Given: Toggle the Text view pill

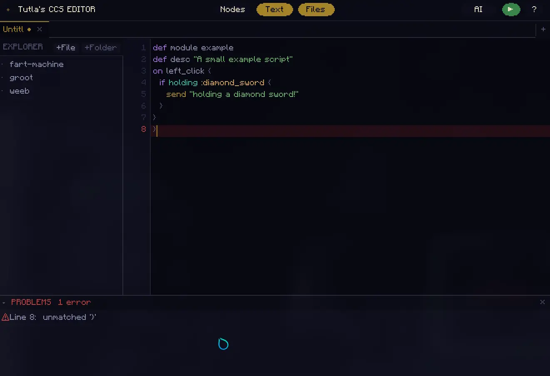Looking at the screenshot, I should click(275, 9).
